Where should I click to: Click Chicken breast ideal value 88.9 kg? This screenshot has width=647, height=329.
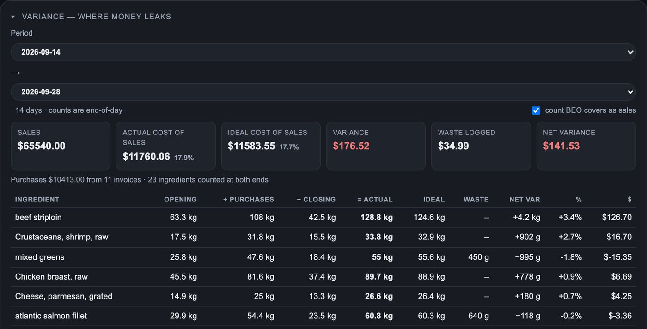431,277
